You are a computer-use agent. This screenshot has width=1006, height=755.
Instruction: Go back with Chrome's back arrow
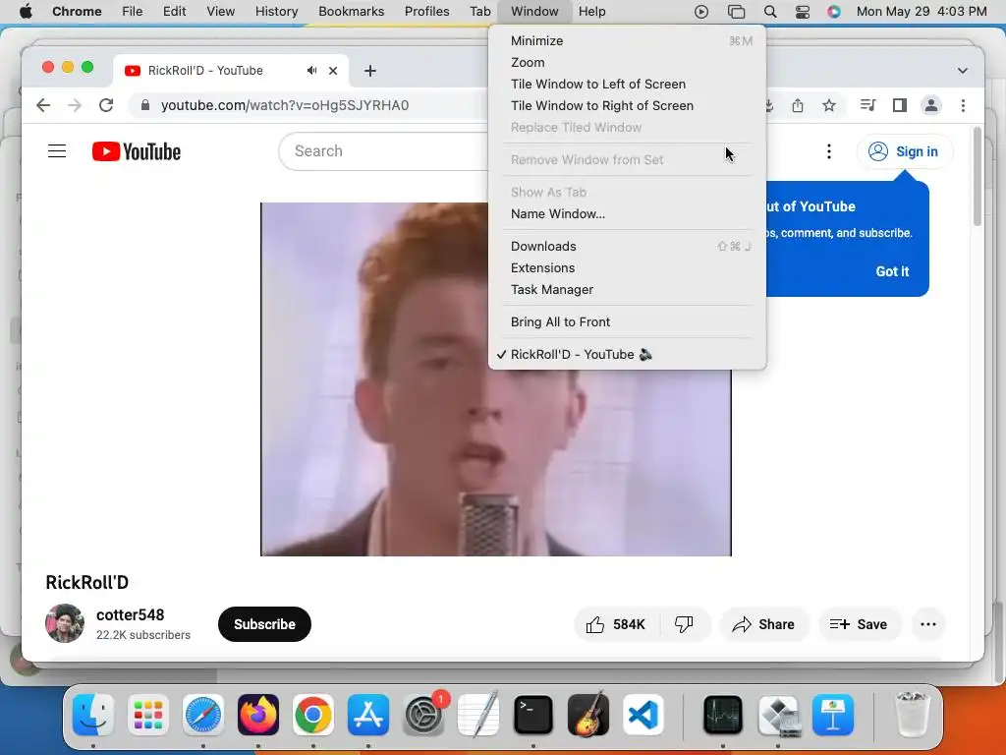(43, 105)
